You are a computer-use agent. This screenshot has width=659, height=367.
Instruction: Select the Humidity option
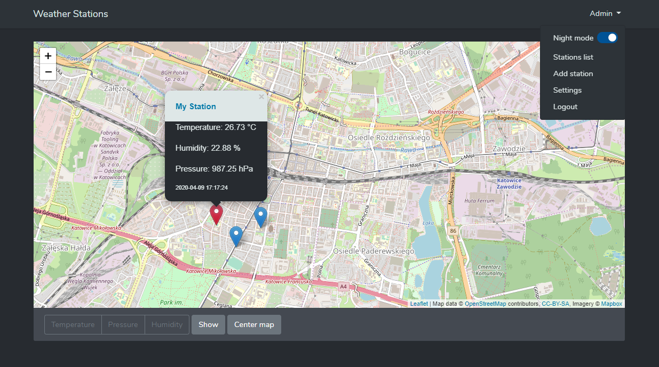point(167,324)
